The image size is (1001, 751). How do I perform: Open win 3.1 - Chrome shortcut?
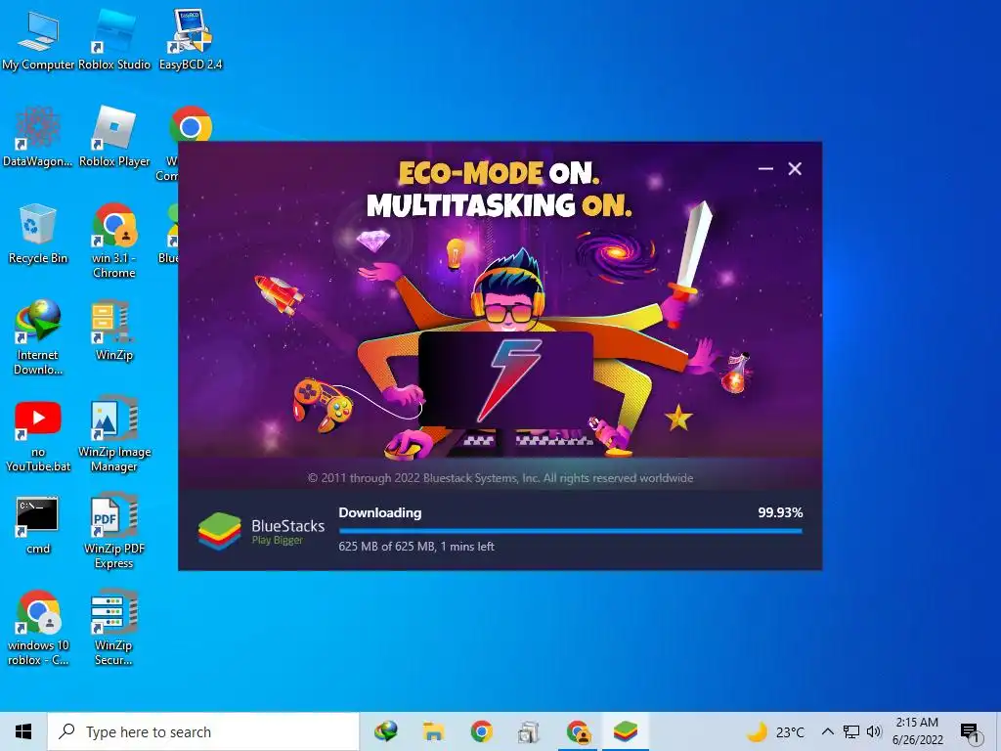click(114, 241)
